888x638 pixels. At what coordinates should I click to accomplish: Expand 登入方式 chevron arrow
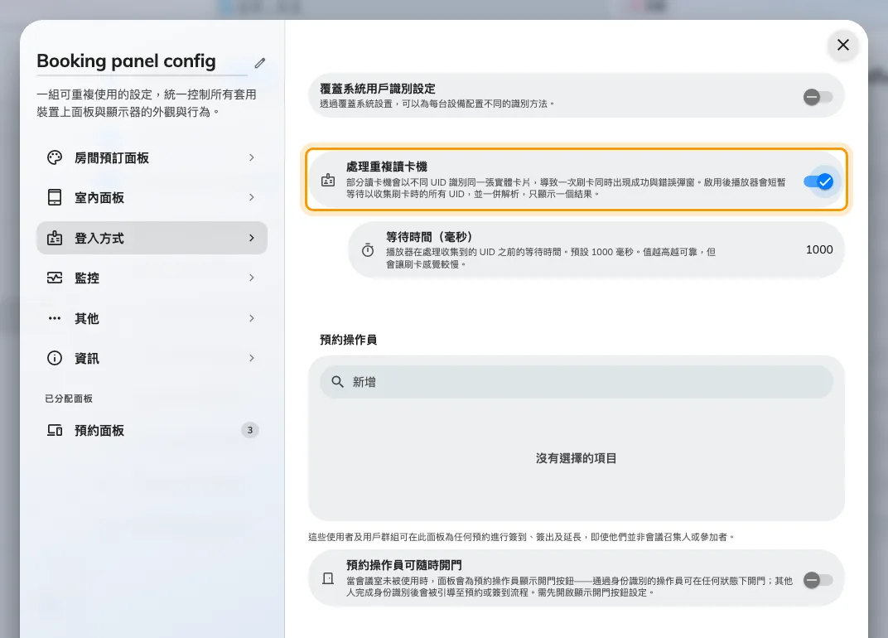tap(252, 238)
